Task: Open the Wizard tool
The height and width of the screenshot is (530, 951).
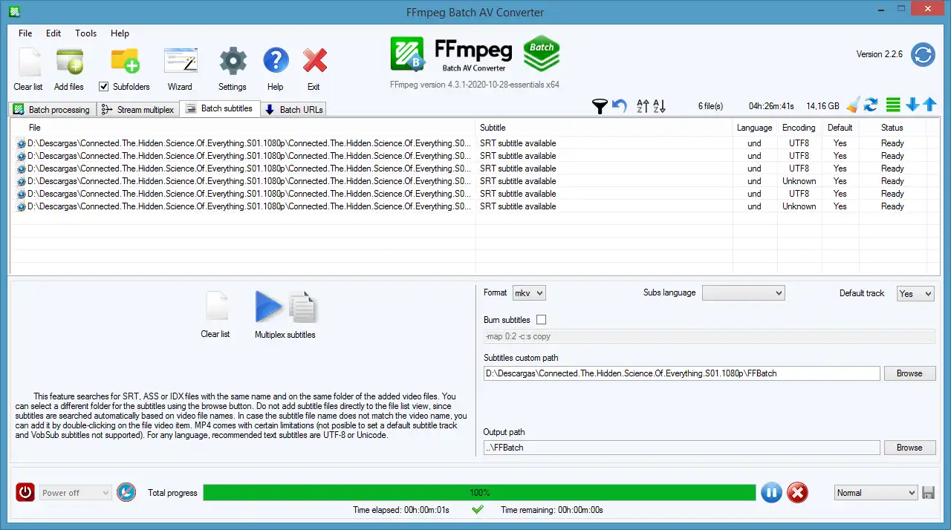Action: point(180,61)
